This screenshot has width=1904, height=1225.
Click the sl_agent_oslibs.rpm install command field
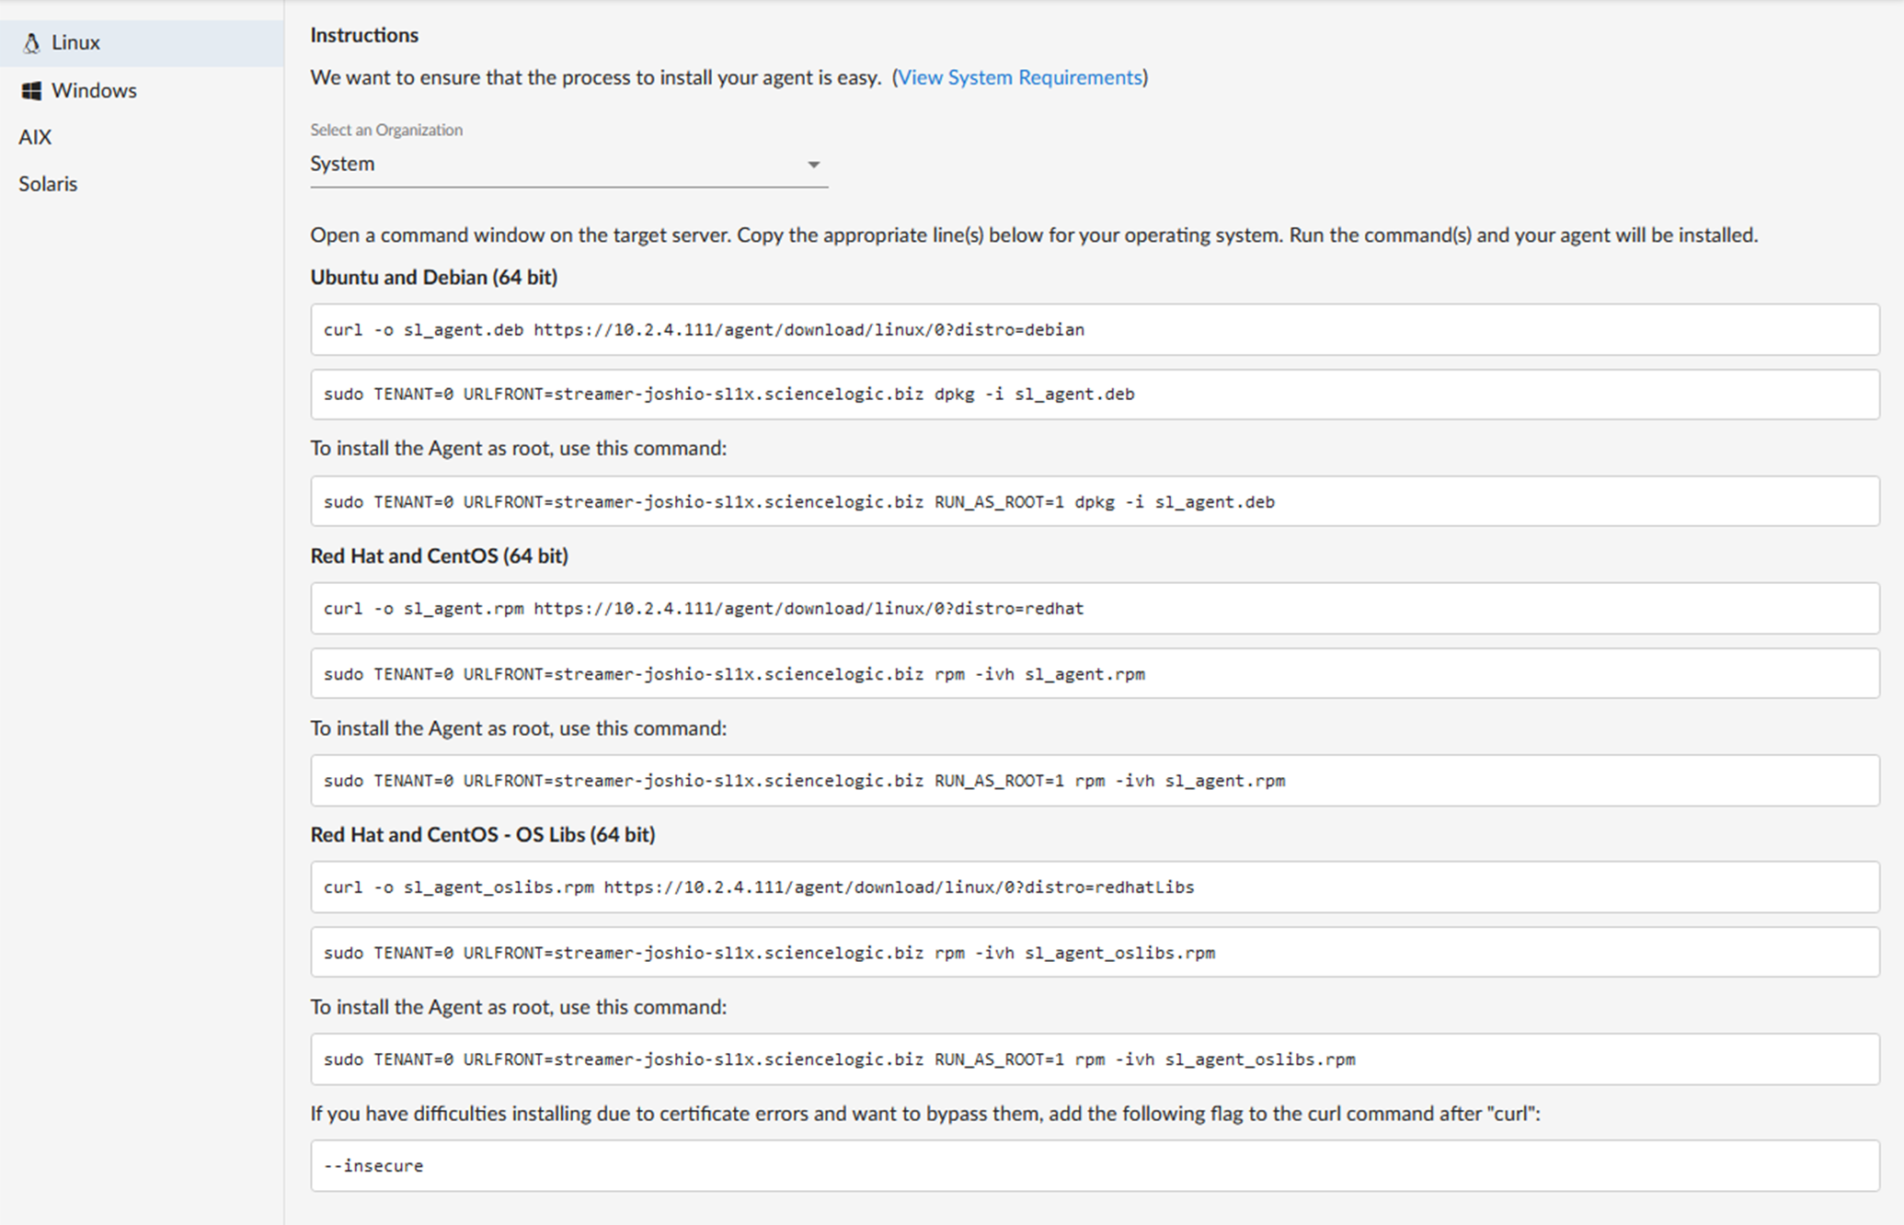[x=1095, y=953]
